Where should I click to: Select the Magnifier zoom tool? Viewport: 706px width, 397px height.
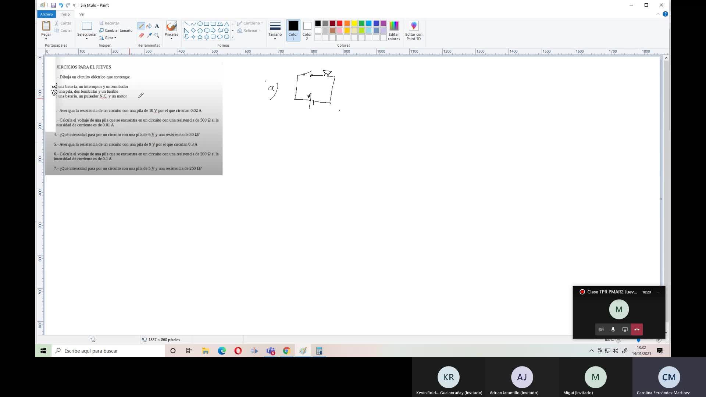(157, 35)
